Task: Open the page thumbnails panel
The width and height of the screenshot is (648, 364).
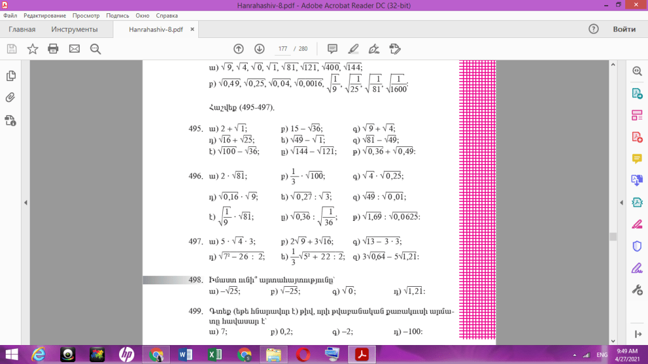Action: coord(10,76)
